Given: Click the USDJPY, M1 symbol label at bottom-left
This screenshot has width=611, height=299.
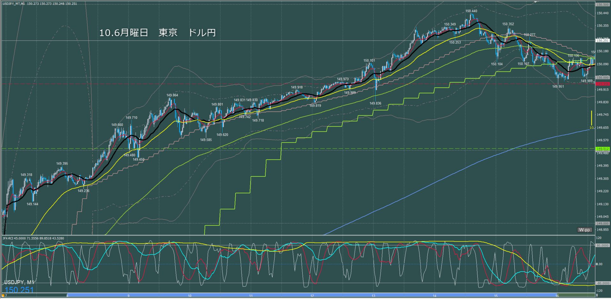Looking at the screenshot, I should pos(19,282).
